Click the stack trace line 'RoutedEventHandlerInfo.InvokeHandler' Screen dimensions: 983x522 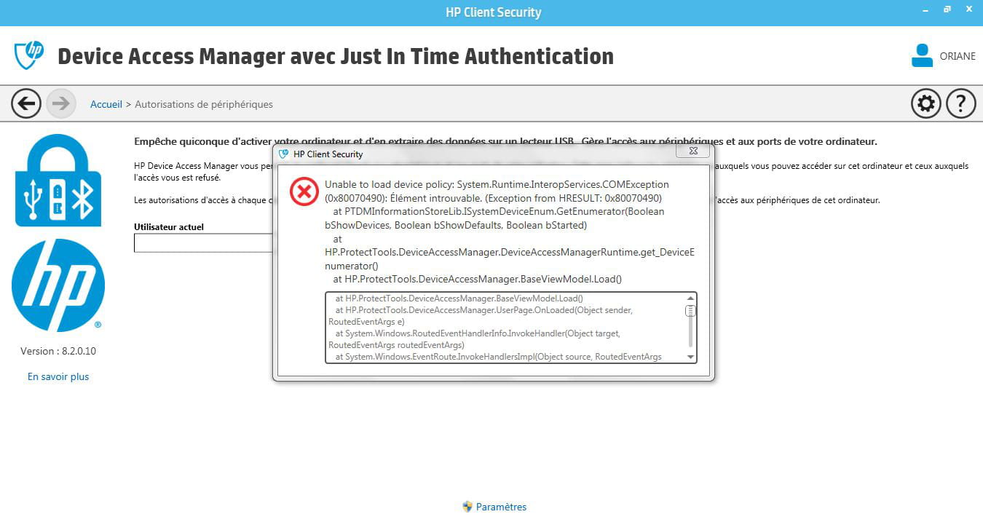(474, 339)
